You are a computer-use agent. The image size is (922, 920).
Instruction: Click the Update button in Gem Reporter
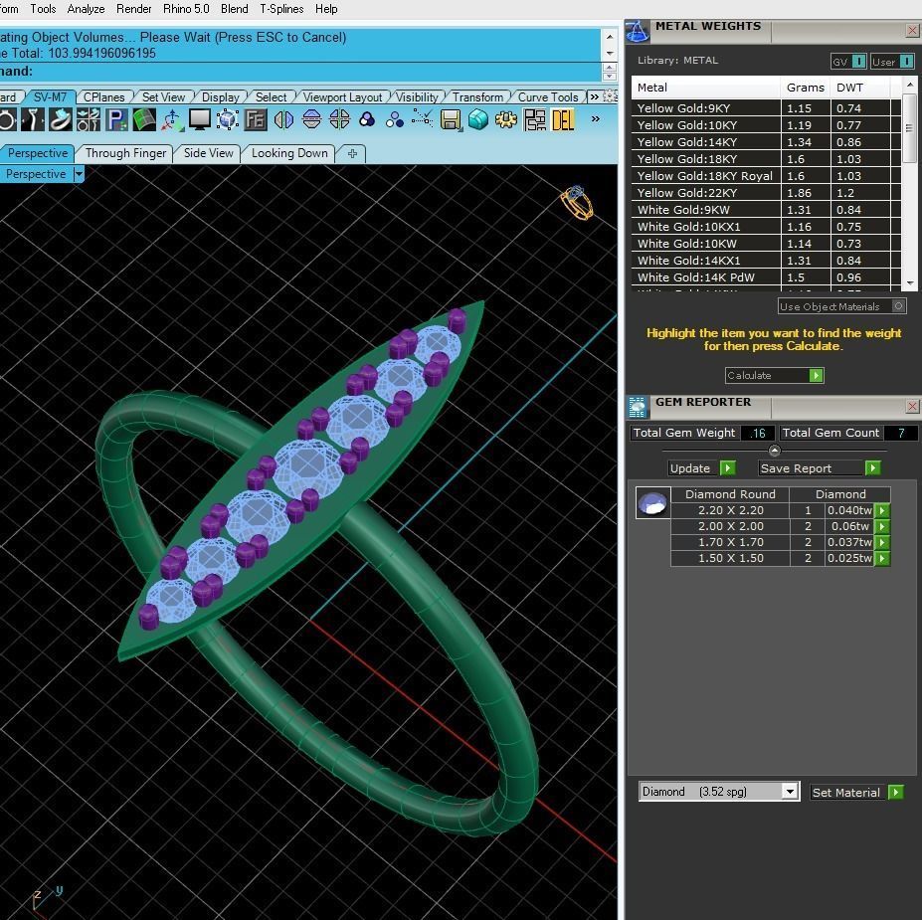tap(702, 467)
